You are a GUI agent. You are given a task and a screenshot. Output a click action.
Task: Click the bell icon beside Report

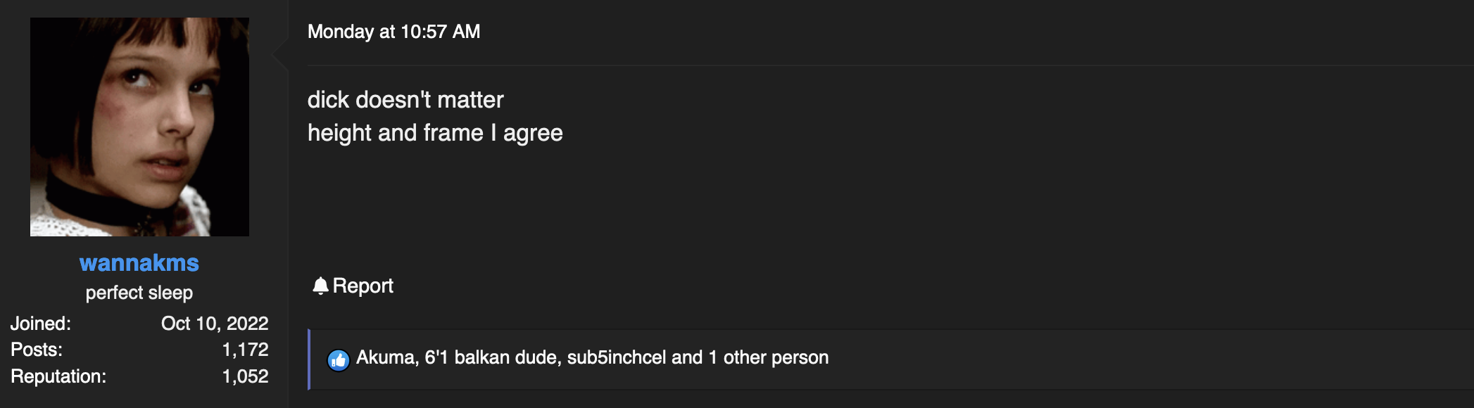click(x=320, y=286)
